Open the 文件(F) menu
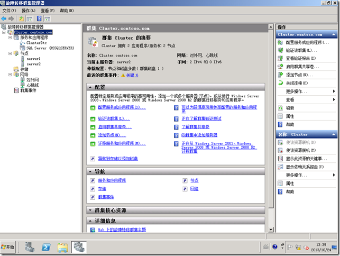This screenshot has height=256, width=340. 9,11
